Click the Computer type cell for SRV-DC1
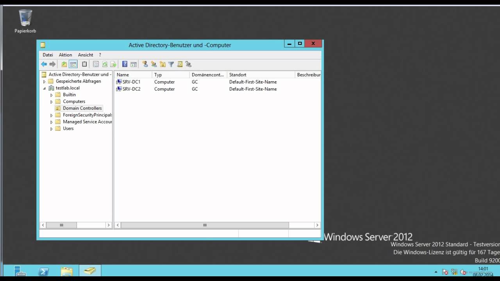 [x=164, y=82]
